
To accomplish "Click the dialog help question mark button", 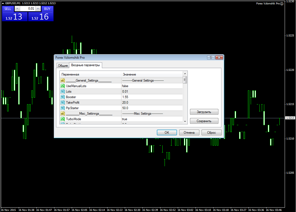I will pyautogui.click(x=211, y=57).
